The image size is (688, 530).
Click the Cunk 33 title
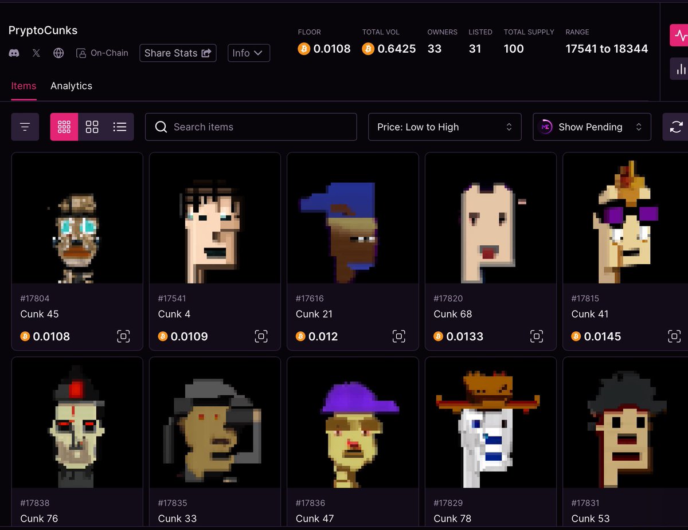177,519
